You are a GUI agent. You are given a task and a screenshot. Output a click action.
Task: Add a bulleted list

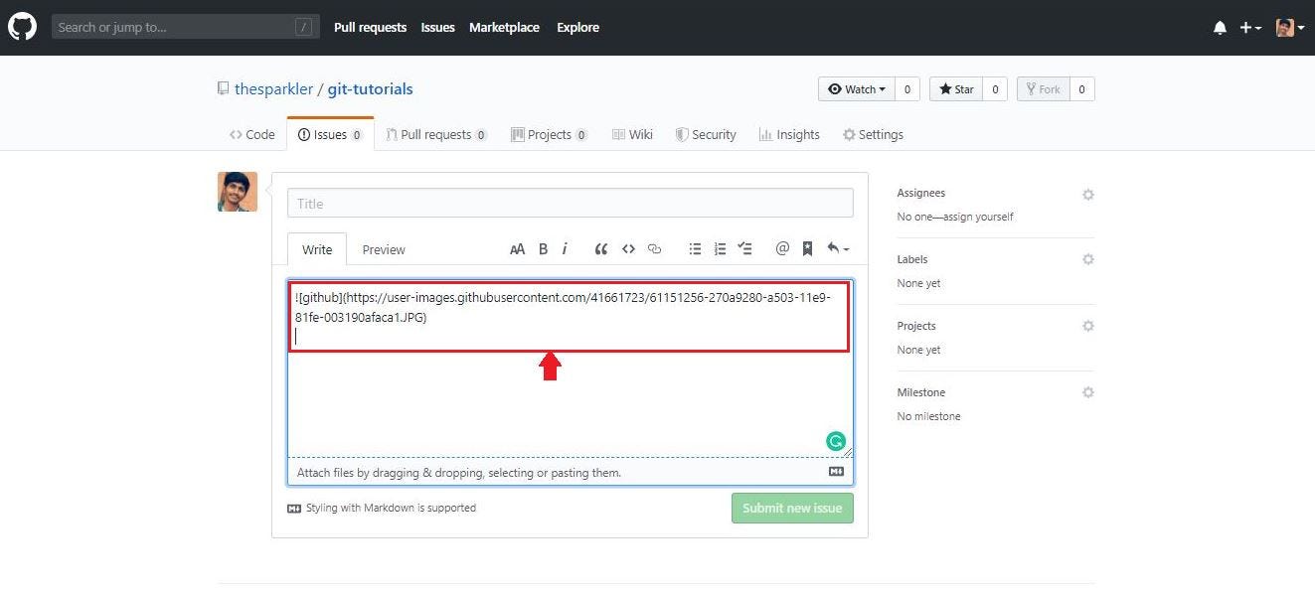click(x=696, y=249)
